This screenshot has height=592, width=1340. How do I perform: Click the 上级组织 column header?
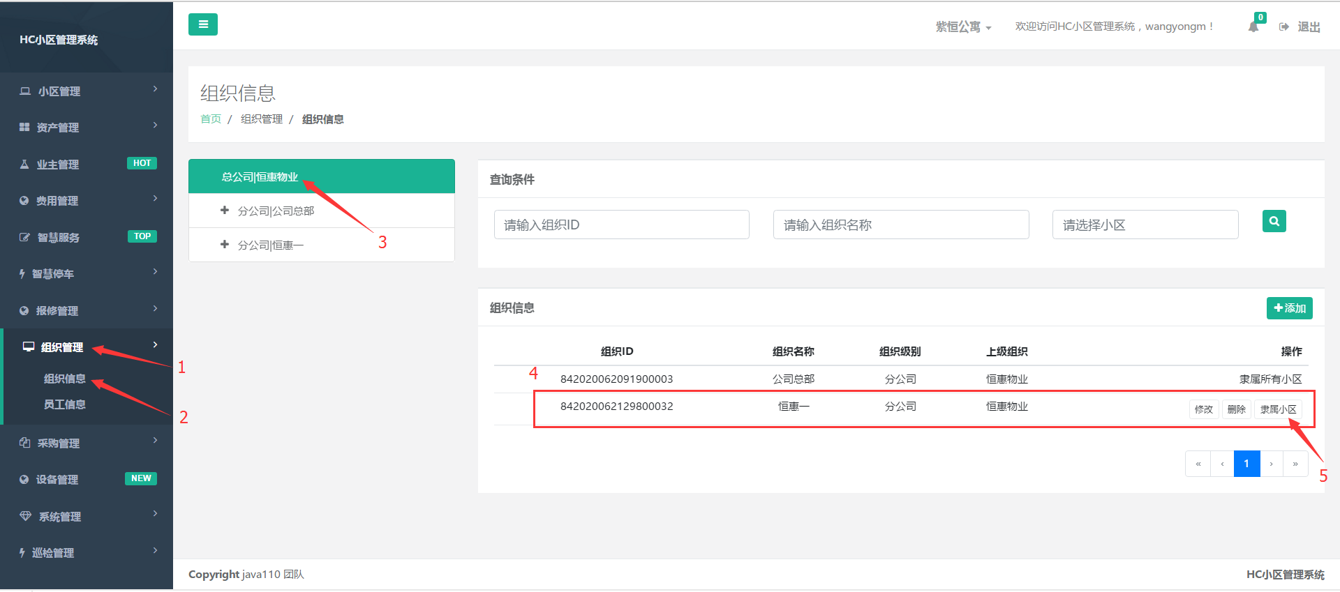click(x=1006, y=351)
